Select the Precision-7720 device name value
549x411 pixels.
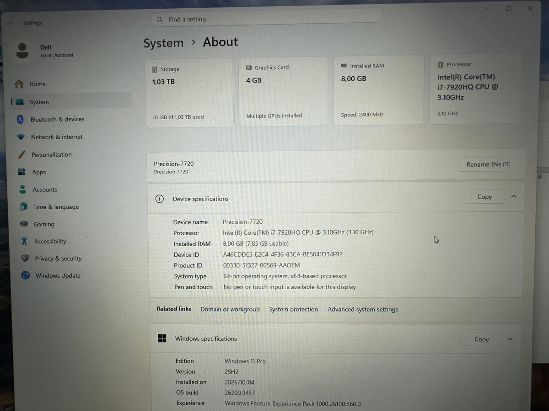click(x=243, y=222)
